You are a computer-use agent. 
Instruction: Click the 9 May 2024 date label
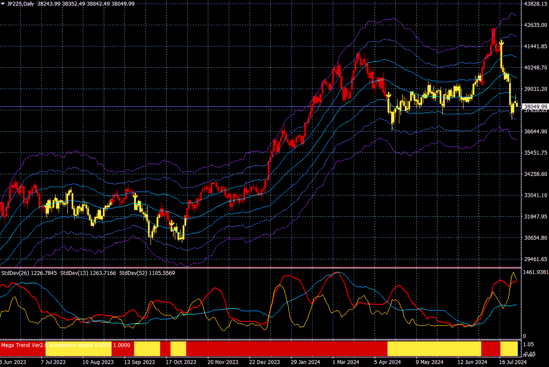[x=430, y=362]
